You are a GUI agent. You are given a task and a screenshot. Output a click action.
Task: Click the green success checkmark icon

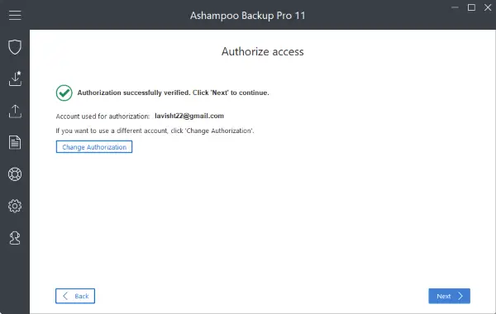[x=64, y=93]
